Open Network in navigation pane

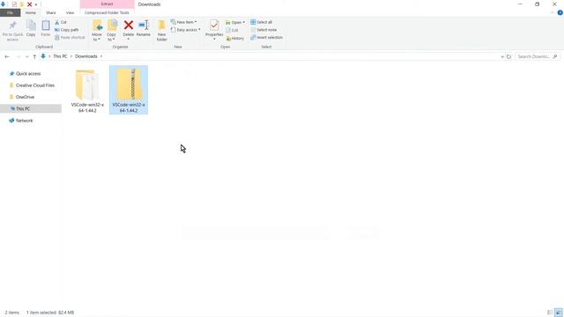(24, 121)
